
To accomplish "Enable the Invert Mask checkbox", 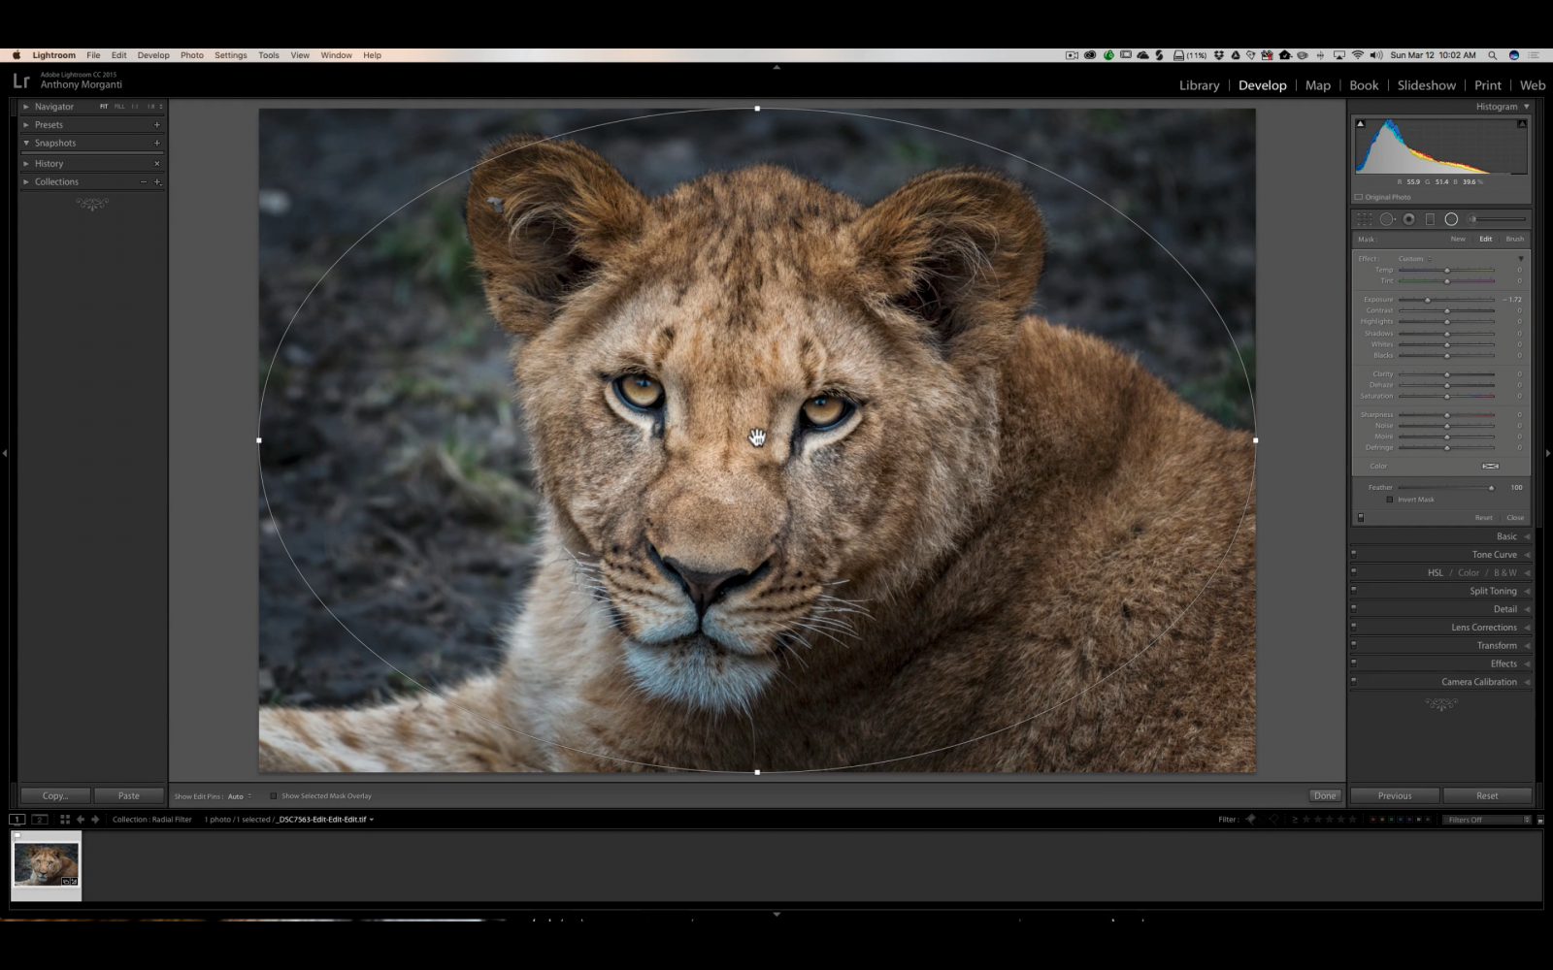I will click(1391, 500).
